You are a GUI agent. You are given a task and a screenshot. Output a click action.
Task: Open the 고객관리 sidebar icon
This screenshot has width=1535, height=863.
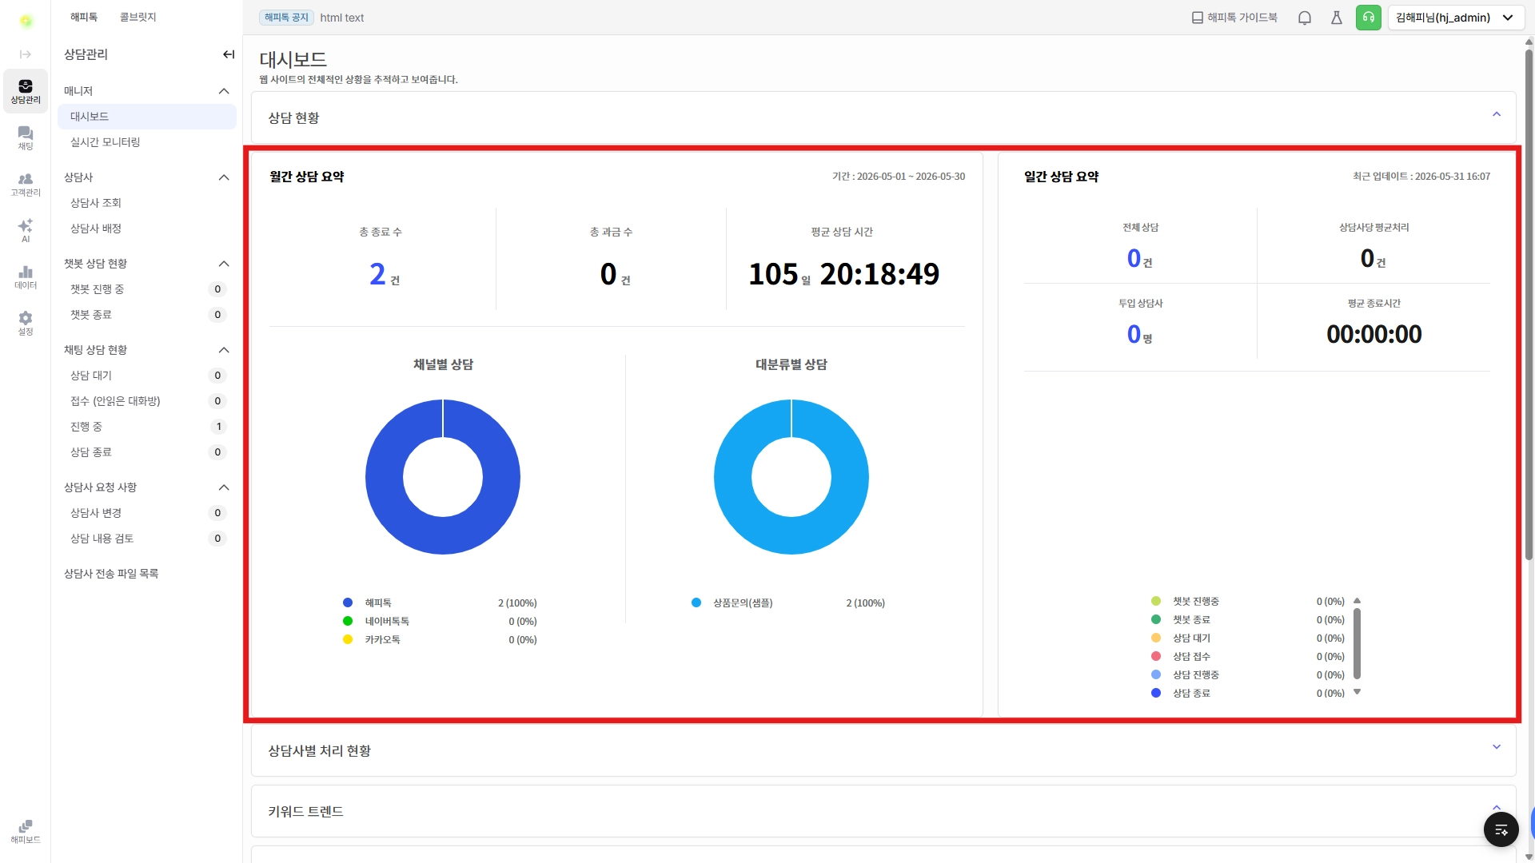coord(26,184)
